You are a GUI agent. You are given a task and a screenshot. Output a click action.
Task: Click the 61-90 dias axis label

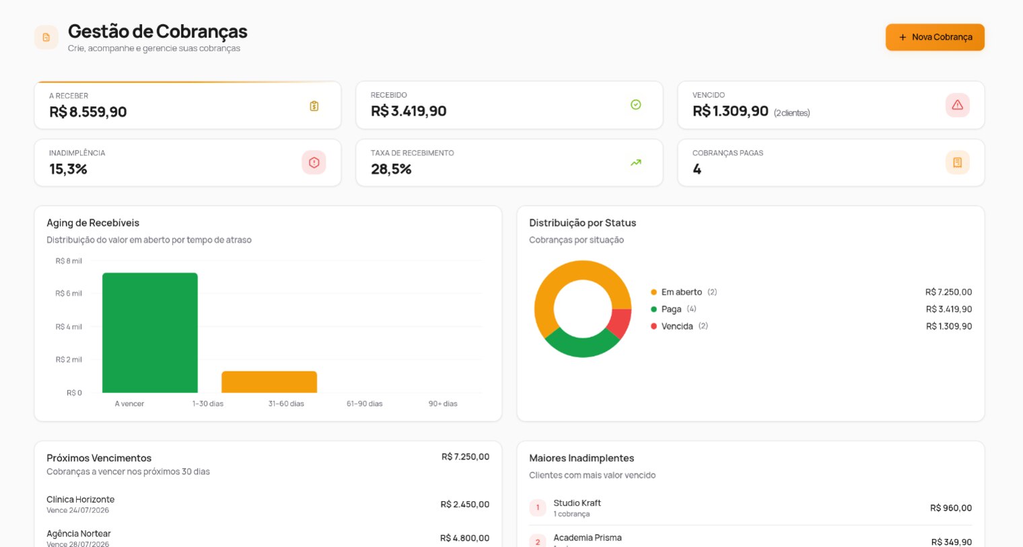[365, 404]
